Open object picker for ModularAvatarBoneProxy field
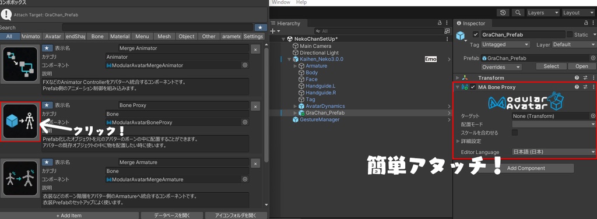The width and height of the screenshot is (597, 219). click(245, 122)
